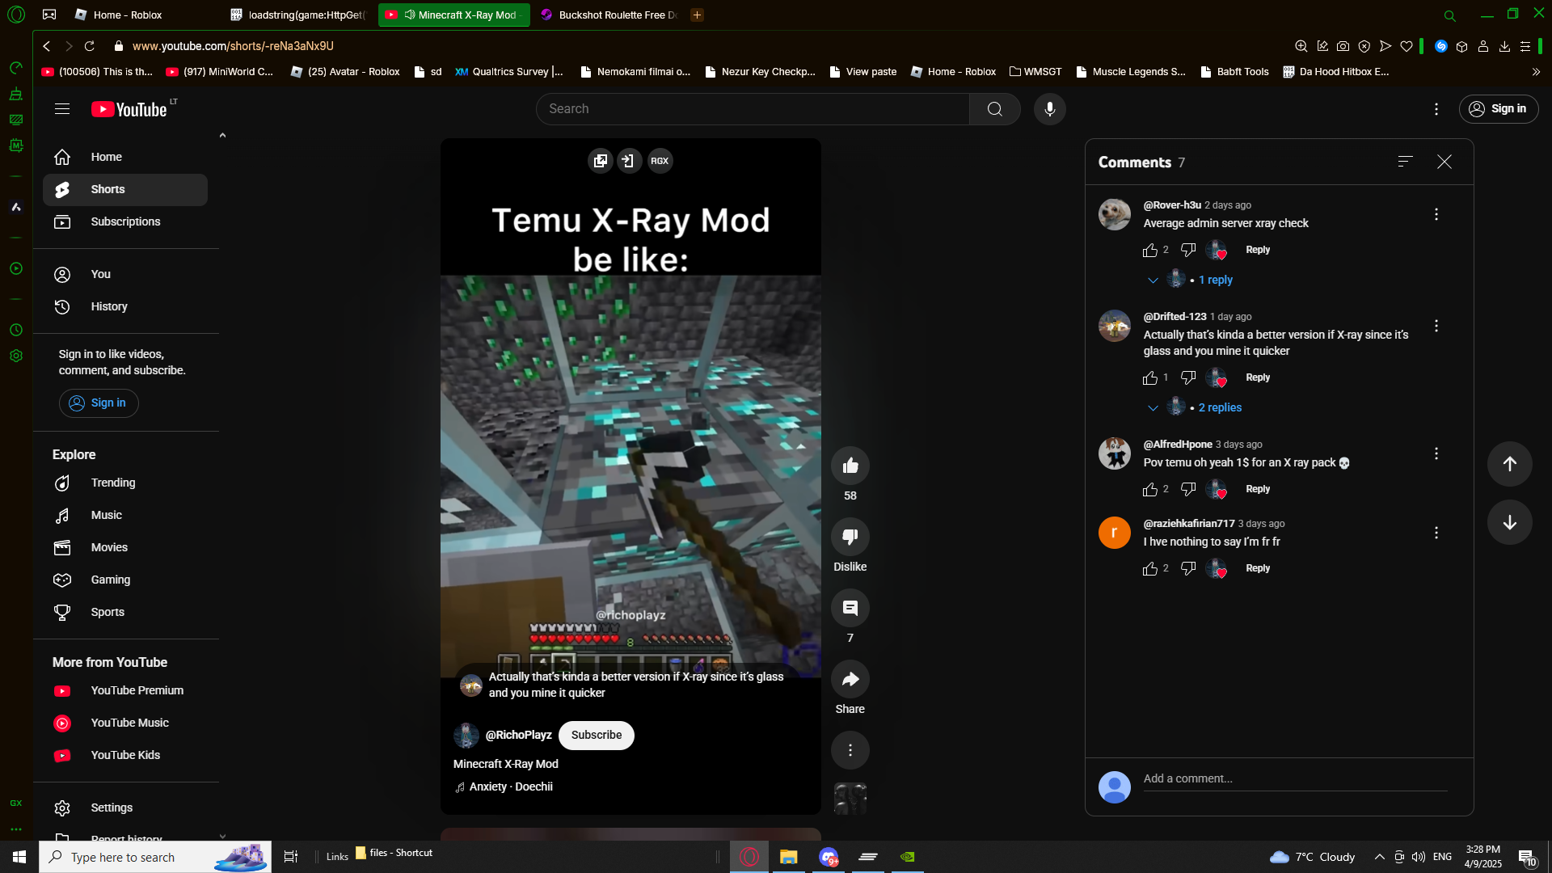1552x873 pixels.
Task: Go to the previous short with up arrow
Action: [1509, 464]
